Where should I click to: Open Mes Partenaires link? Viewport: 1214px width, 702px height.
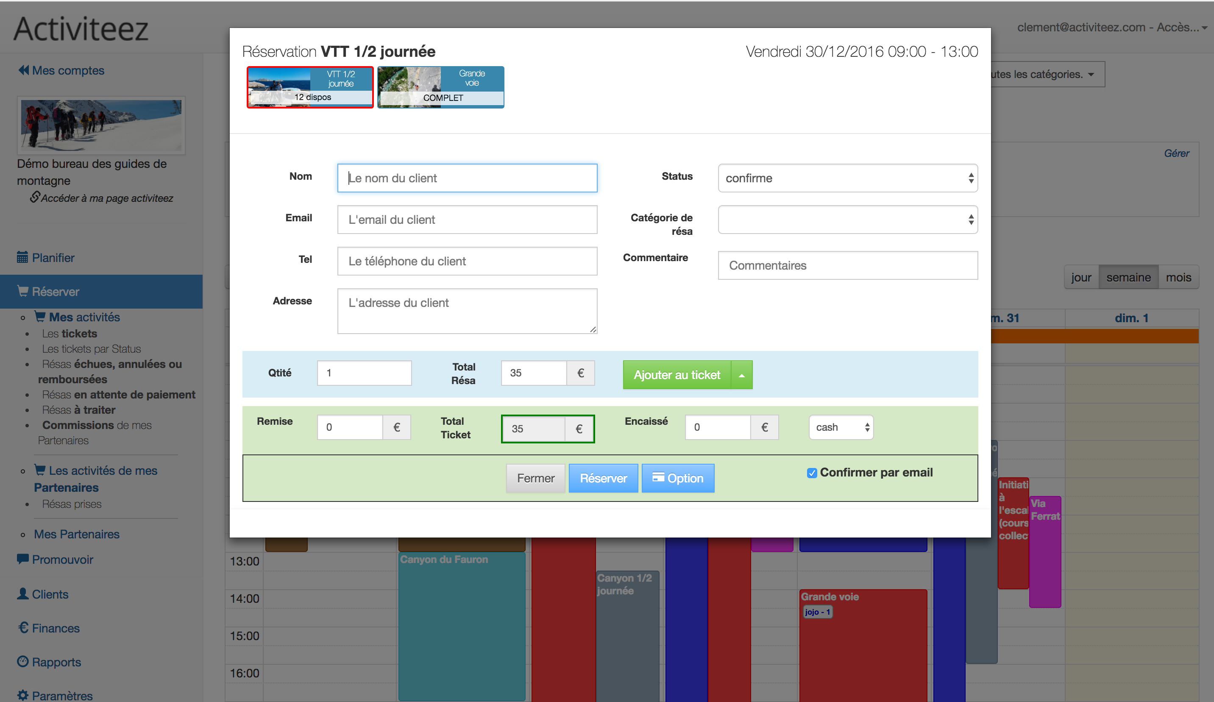[77, 534]
